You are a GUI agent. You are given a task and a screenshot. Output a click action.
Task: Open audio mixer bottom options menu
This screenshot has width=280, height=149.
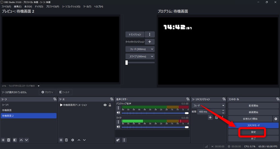pos(124,140)
